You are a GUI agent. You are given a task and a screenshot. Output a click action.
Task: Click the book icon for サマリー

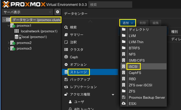pos(66,35)
